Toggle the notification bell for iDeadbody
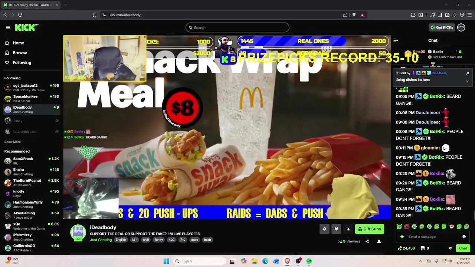The image size is (475, 267). tap(324, 229)
